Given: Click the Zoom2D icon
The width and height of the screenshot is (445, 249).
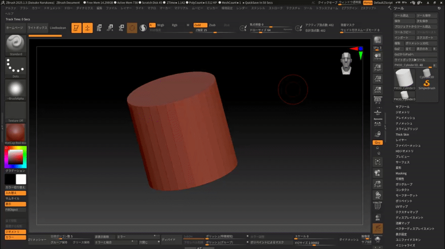Looking at the screenshot, I should [377, 67].
